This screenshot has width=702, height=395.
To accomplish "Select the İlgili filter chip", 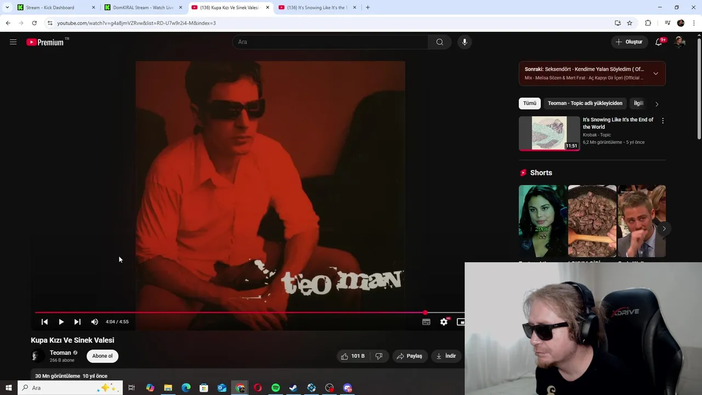I will pos(638,103).
